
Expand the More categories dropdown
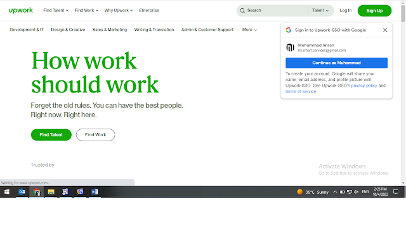(249, 30)
